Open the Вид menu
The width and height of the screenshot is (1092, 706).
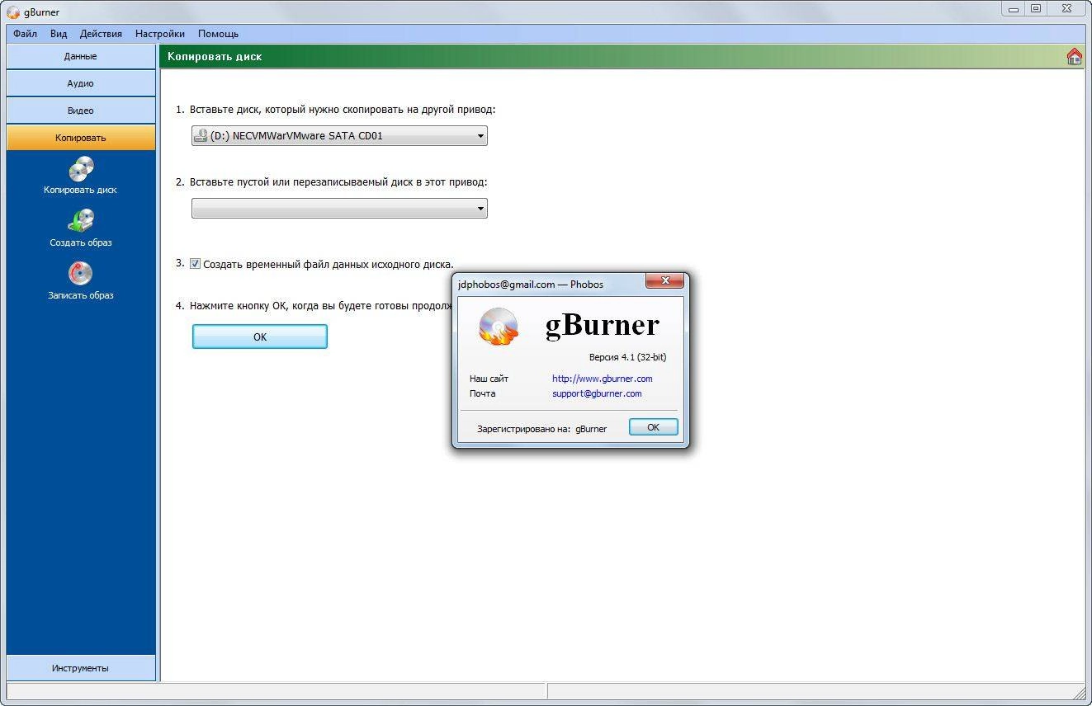click(x=58, y=34)
